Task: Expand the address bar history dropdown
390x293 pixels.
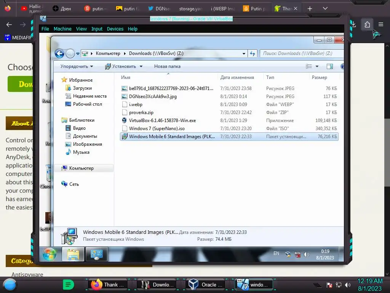Action: pyautogui.click(x=244, y=53)
